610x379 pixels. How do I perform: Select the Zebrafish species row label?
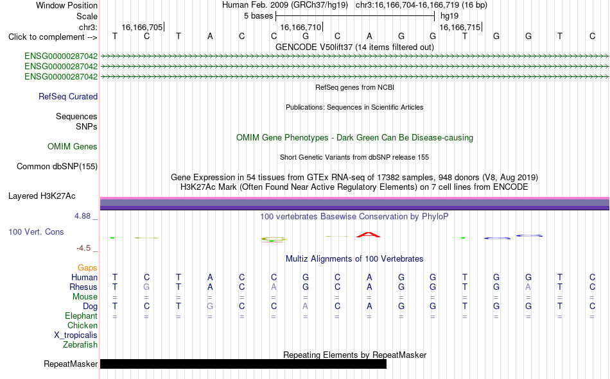pos(80,345)
